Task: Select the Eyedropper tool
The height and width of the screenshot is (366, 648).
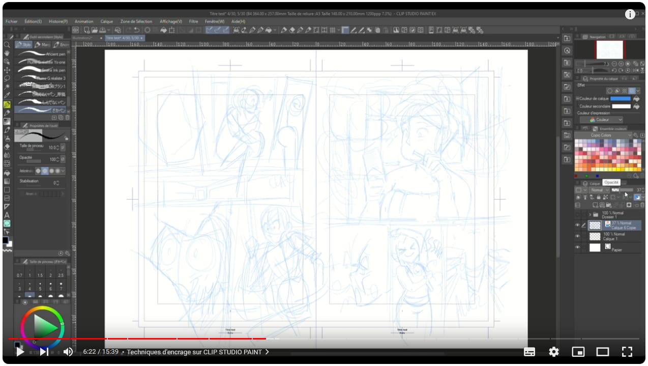Action: click(7, 95)
